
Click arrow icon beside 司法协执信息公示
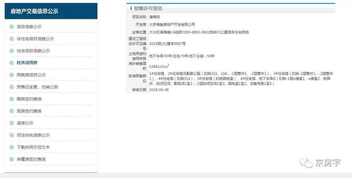coord(12,135)
